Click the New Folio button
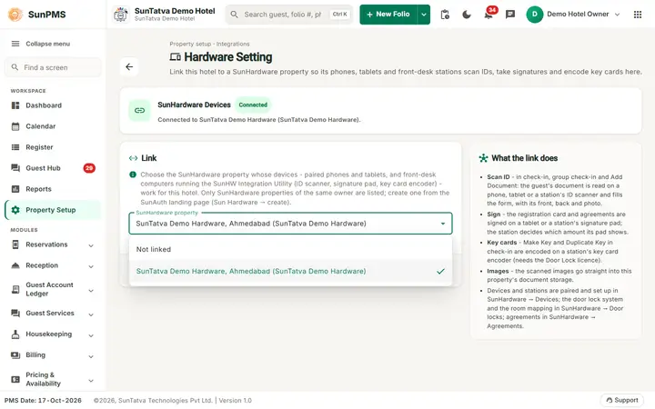Image resolution: width=655 pixels, height=409 pixels. point(388,15)
